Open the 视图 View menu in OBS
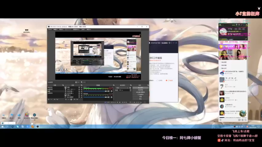The image size is (262, 147). click(61, 29)
